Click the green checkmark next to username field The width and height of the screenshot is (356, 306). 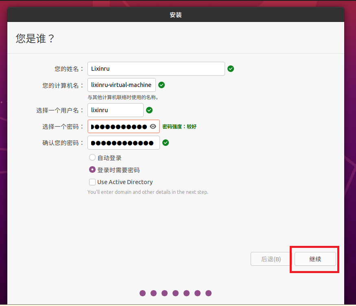[x=149, y=110]
